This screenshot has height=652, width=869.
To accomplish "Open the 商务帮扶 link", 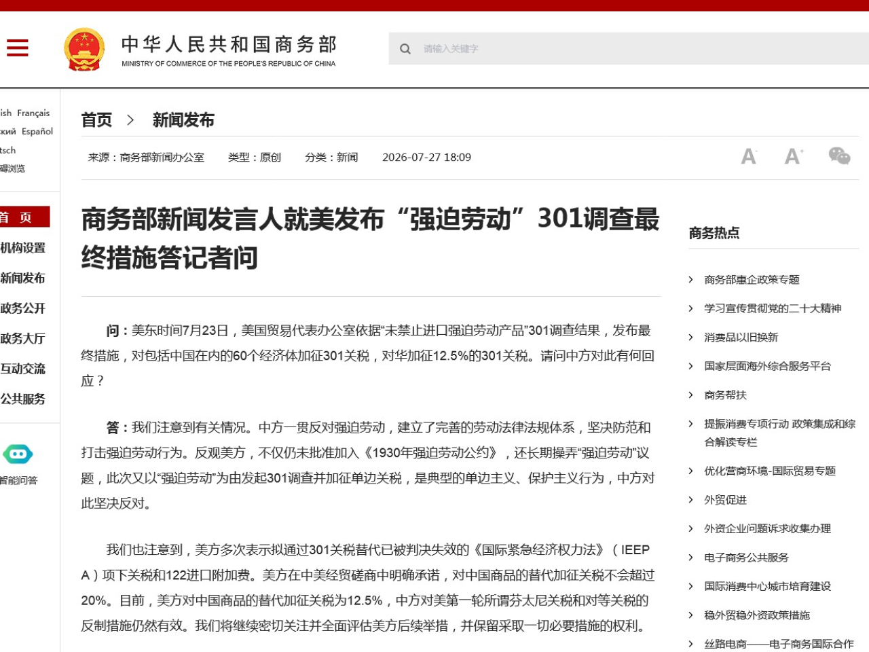I will point(725,395).
